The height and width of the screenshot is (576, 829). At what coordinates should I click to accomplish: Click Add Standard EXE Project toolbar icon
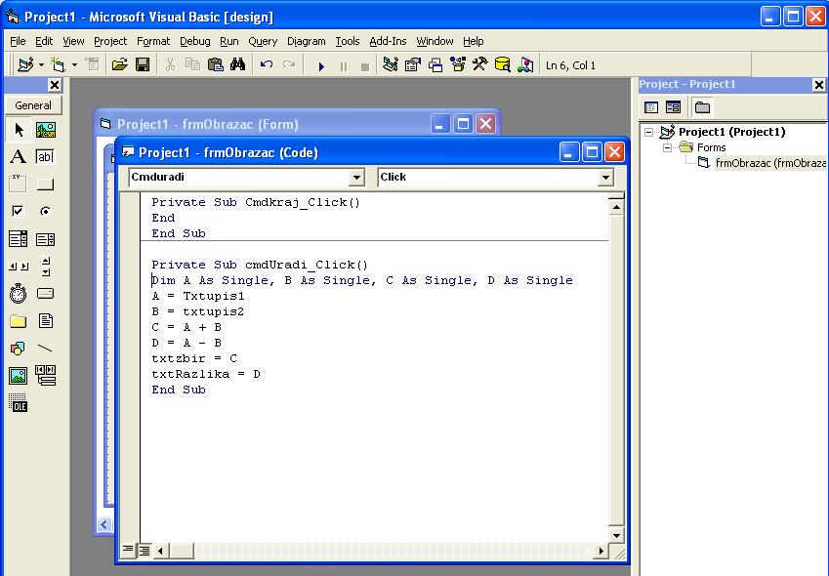tap(24, 65)
